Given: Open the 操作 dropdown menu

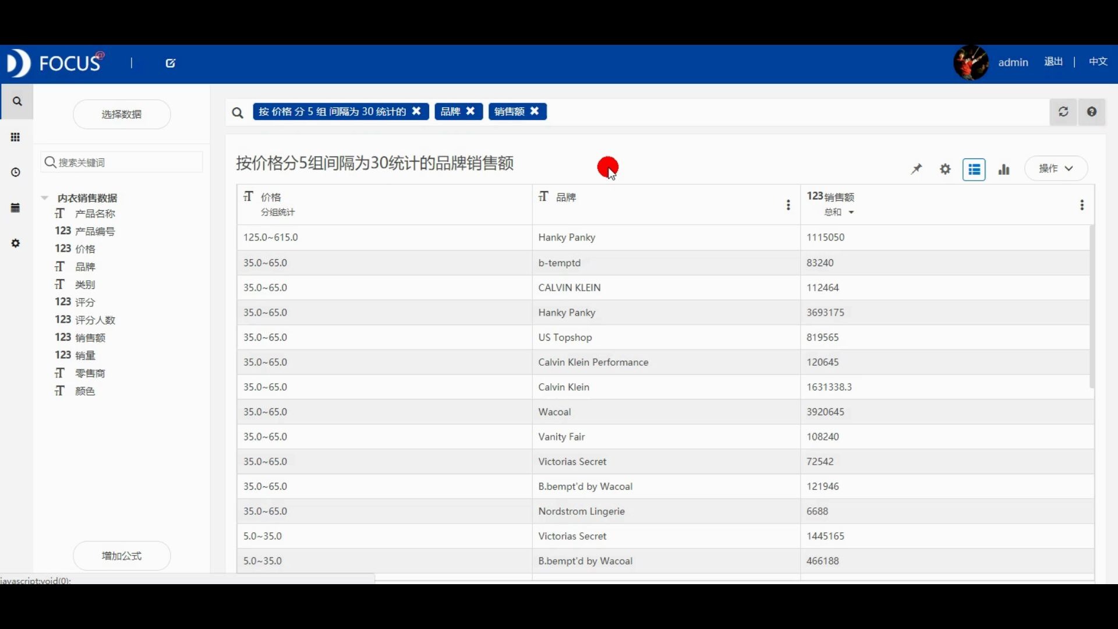Looking at the screenshot, I should (x=1056, y=169).
